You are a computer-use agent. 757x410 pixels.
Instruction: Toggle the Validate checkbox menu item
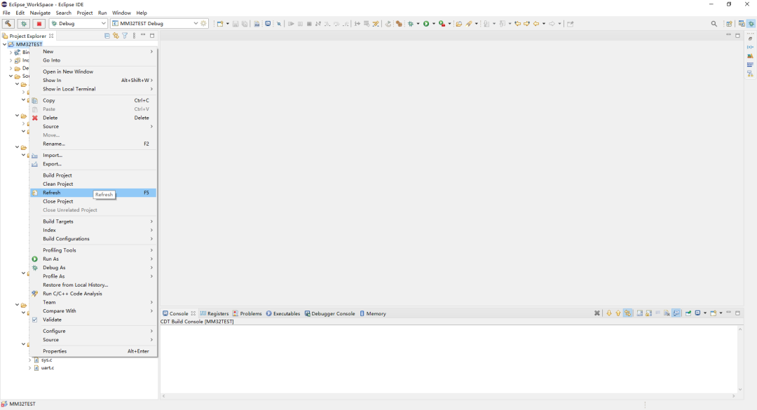pyautogui.click(x=94, y=320)
